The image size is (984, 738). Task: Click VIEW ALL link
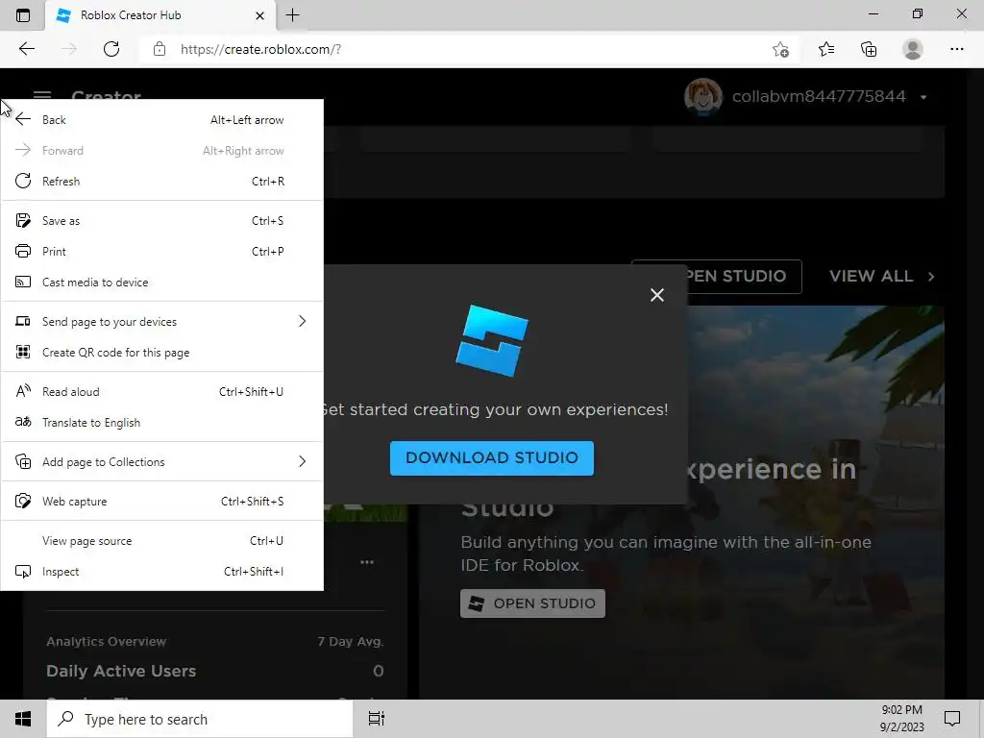click(882, 276)
